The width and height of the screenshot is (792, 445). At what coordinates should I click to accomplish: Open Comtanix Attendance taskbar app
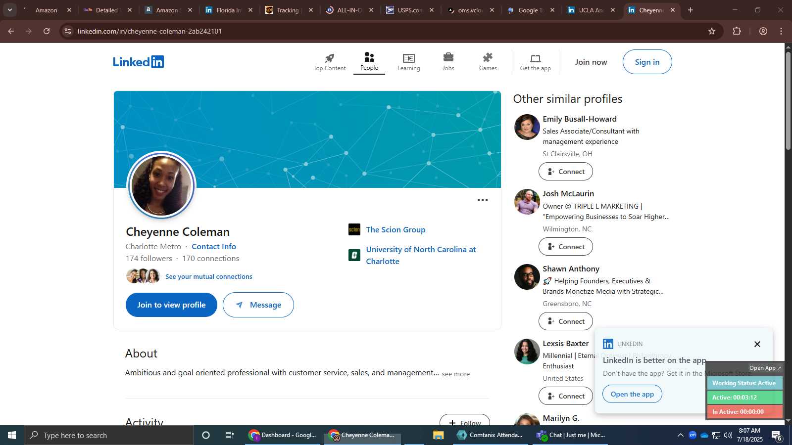coord(490,435)
